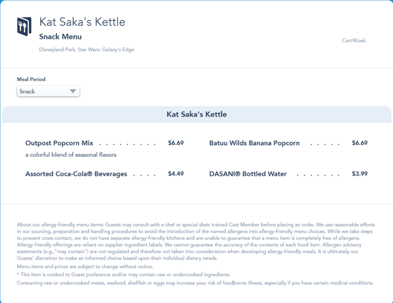Click the Batuu Wilds Banana Popcorn price
393x303 pixels.
(360, 143)
